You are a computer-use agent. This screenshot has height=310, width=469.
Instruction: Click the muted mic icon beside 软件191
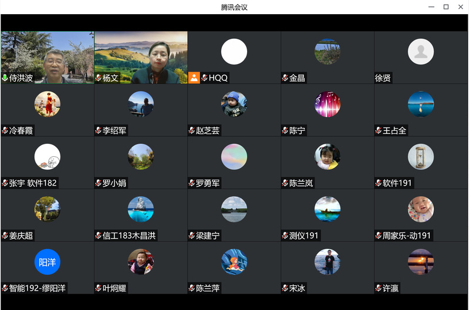379,183
